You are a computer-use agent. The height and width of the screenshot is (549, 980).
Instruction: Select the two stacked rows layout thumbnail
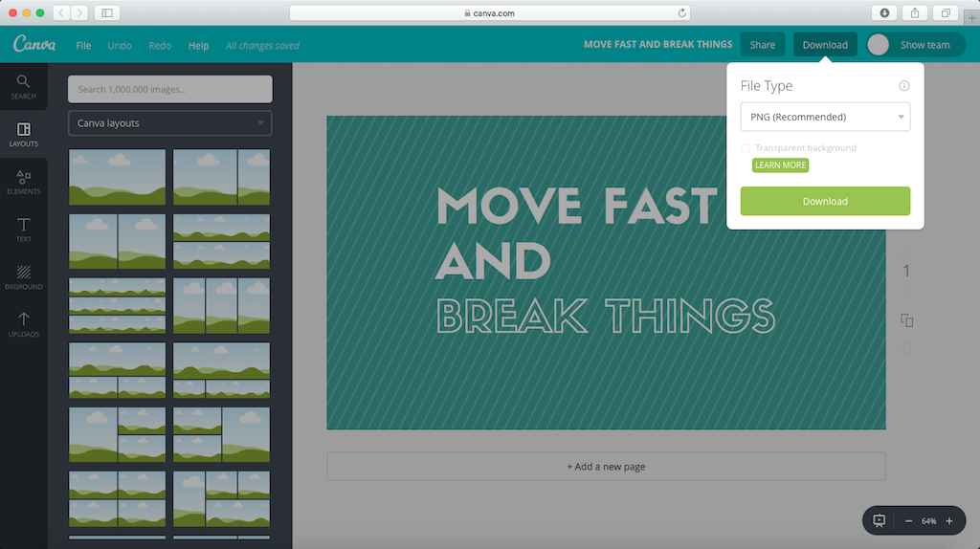tap(221, 241)
